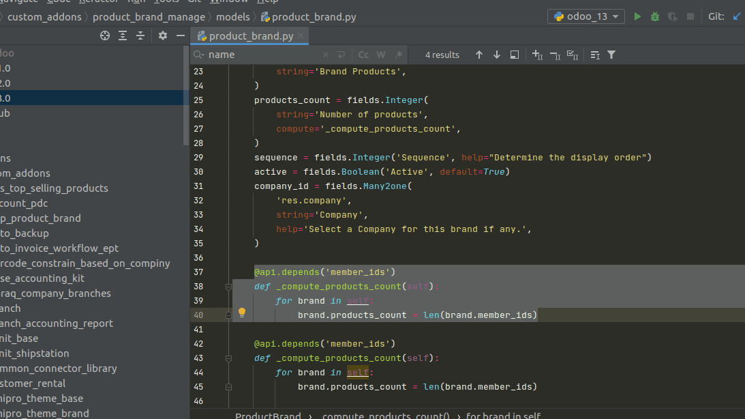745x419 pixels.
Task: Start debugging with the bug icon
Action: coord(655,16)
